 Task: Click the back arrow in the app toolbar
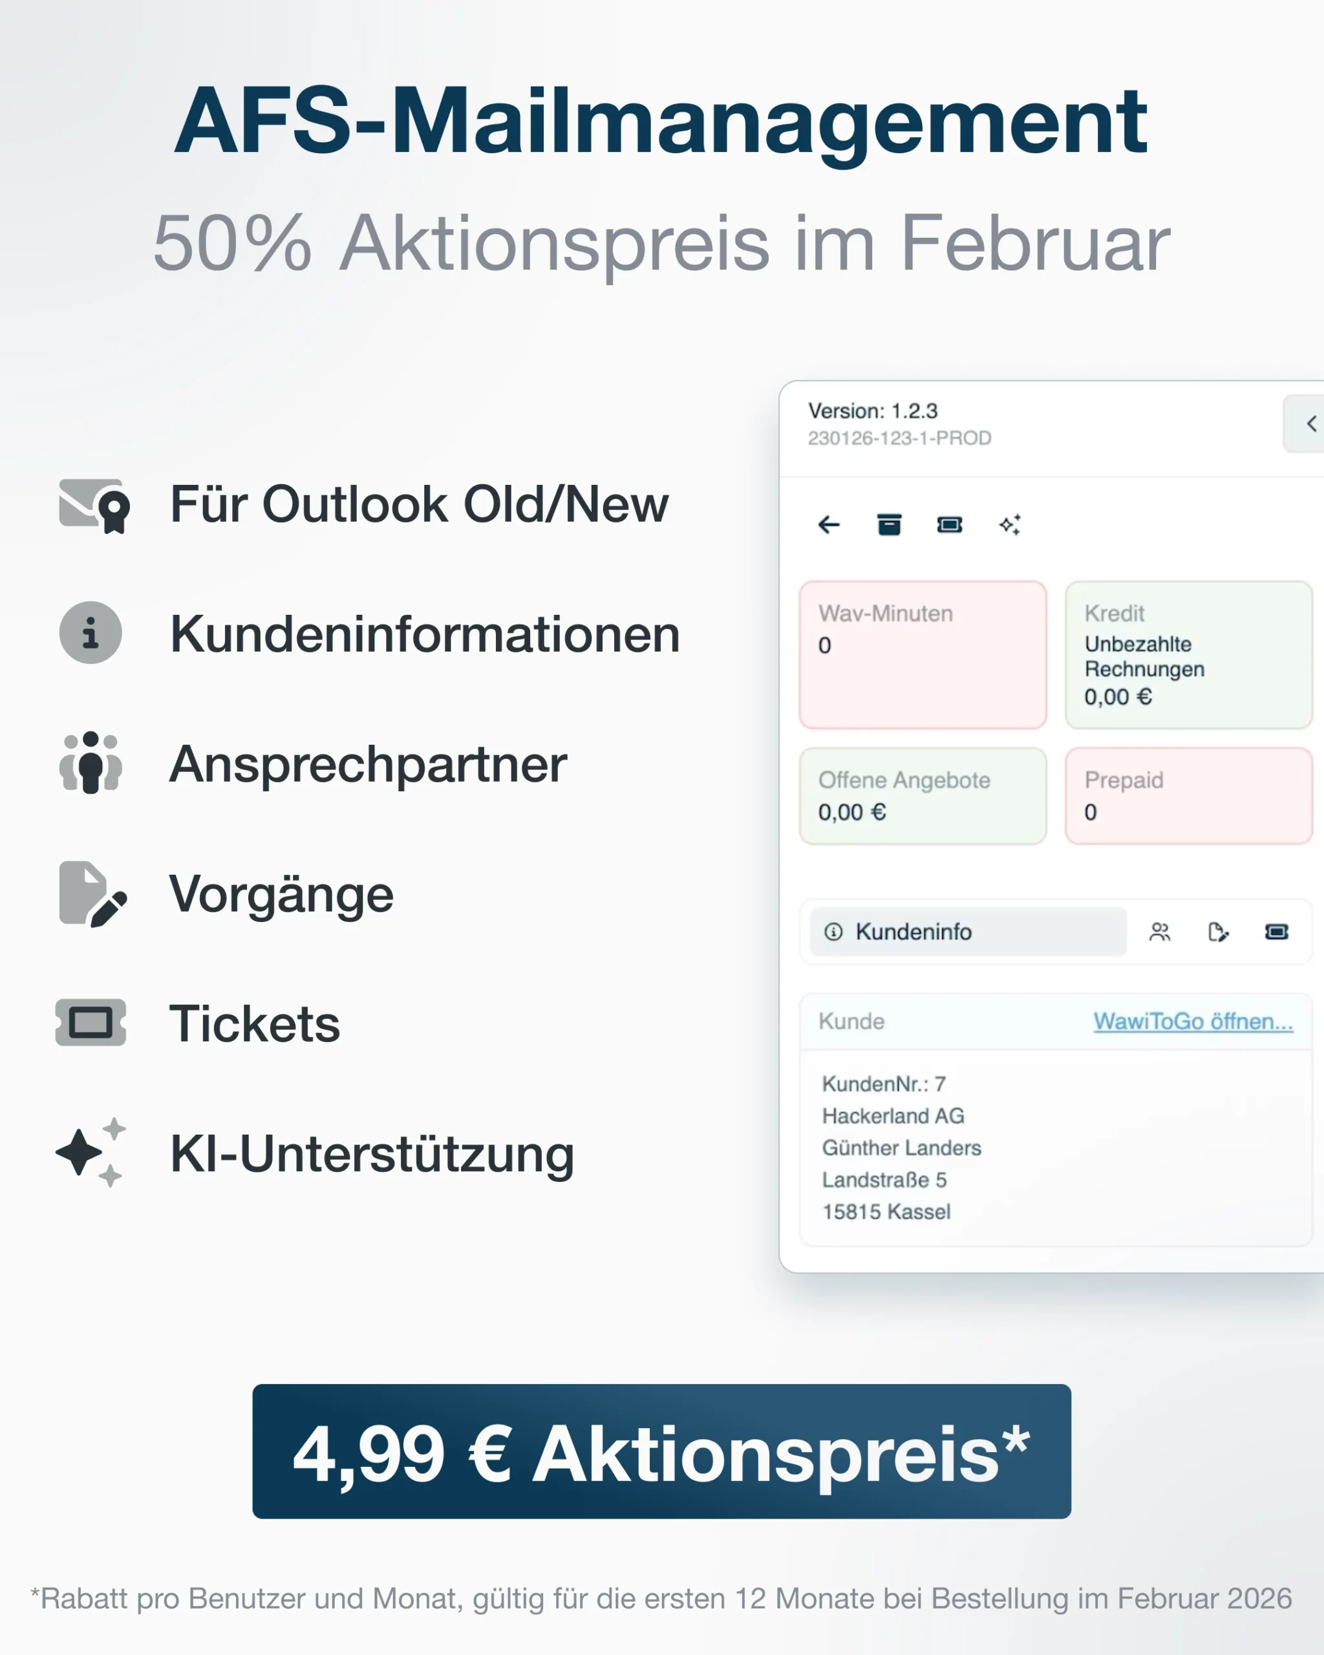point(827,524)
